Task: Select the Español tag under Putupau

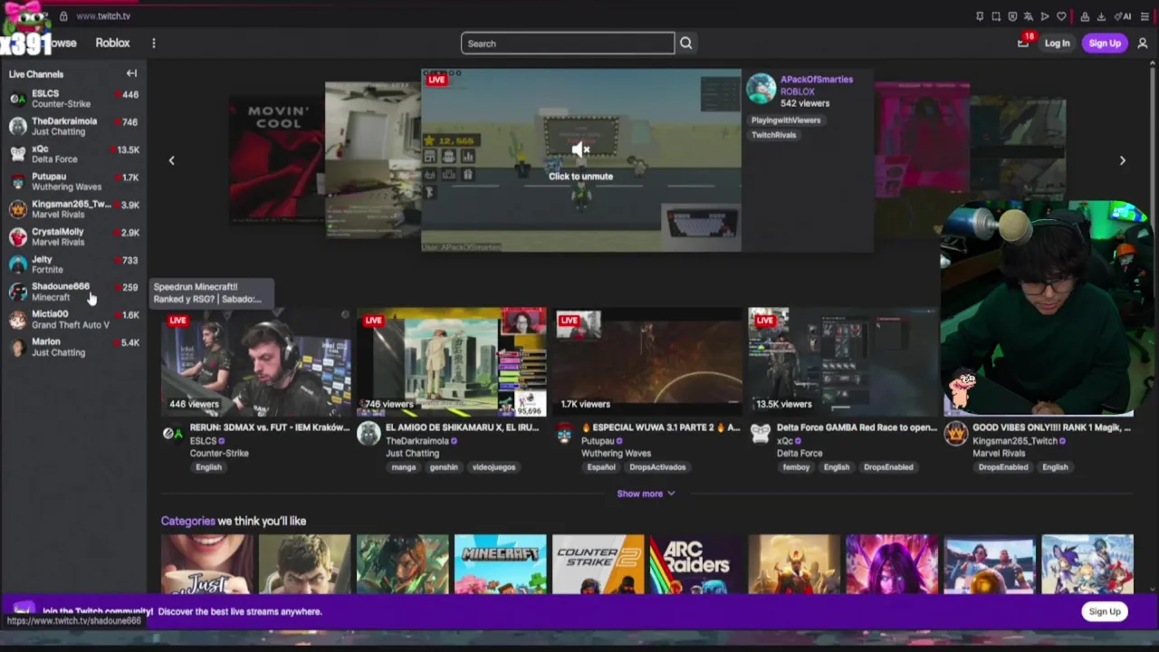Action: 601,467
